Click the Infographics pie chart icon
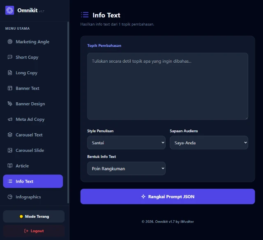Image resolution: width=263 pixels, height=240 pixels. tap(10, 197)
